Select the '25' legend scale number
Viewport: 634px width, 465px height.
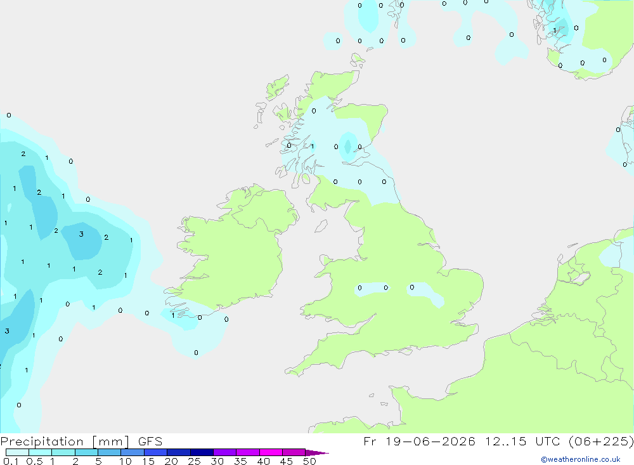[x=194, y=461]
